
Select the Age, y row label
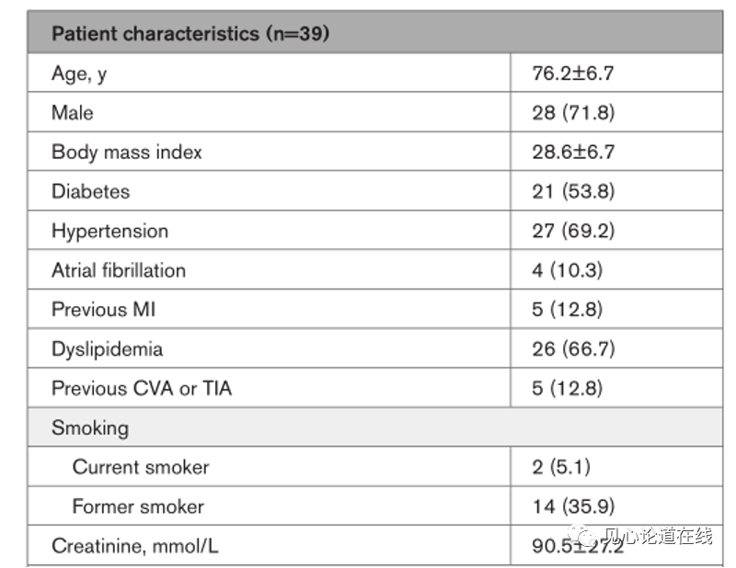(x=79, y=74)
